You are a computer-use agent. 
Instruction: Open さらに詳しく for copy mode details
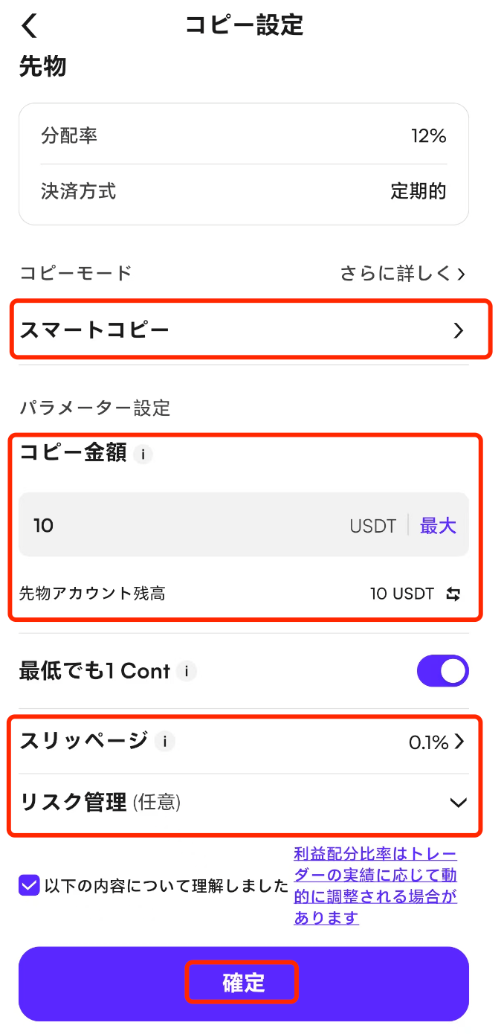click(402, 274)
